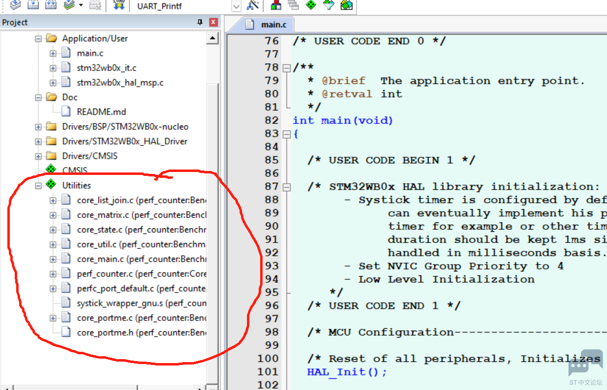This screenshot has height=390, width=607.
Task: Click line number 85 in the gutter
Action: [271, 160]
